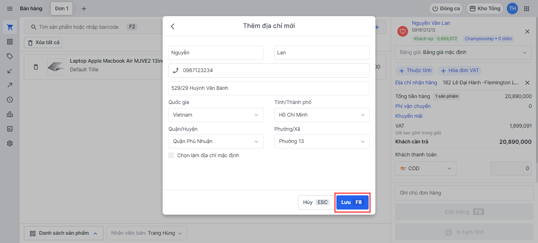Click the Kho Tổng button
The width and height of the screenshot is (538, 243).
point(485,9)
